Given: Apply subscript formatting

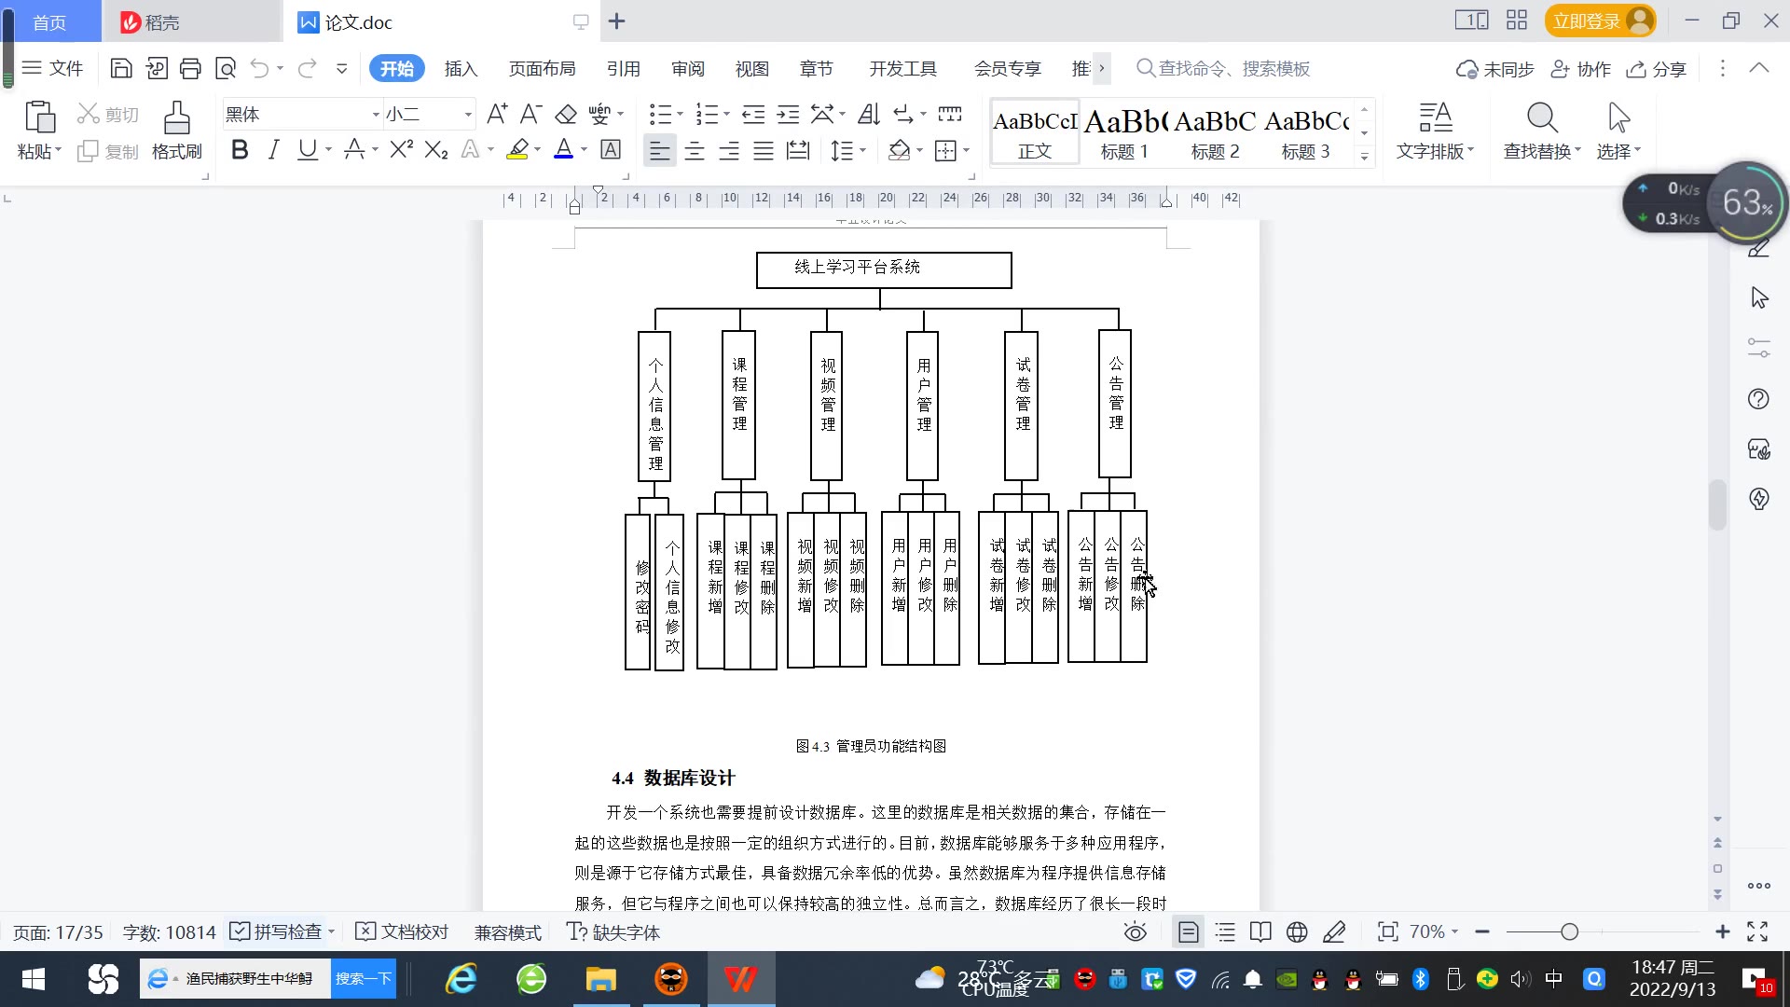Looking at the screenshot, I should coord(436,149).
